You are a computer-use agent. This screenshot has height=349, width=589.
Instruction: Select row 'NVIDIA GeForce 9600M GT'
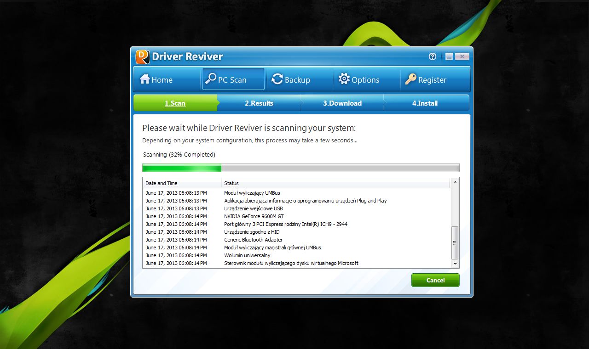[x=297, y=216]
